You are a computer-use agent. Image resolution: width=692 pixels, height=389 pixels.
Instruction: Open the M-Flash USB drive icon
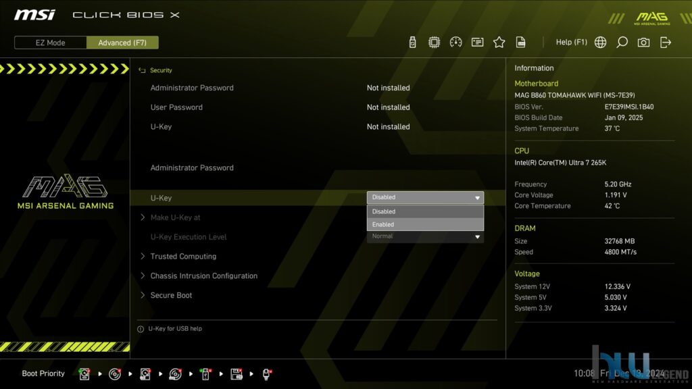coord(413,43)
